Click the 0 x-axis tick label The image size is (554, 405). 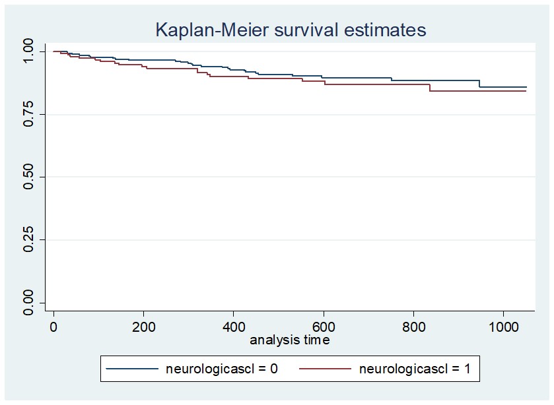53,327
